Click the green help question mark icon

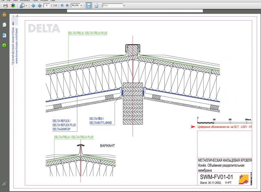[5, 46]
